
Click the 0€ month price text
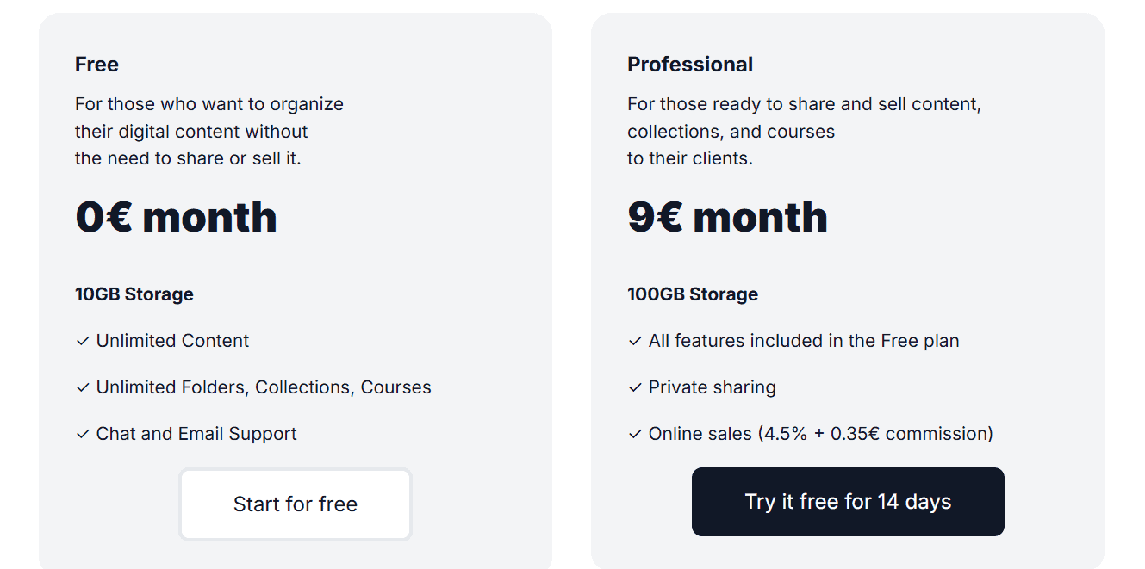[x=176, y=217]
